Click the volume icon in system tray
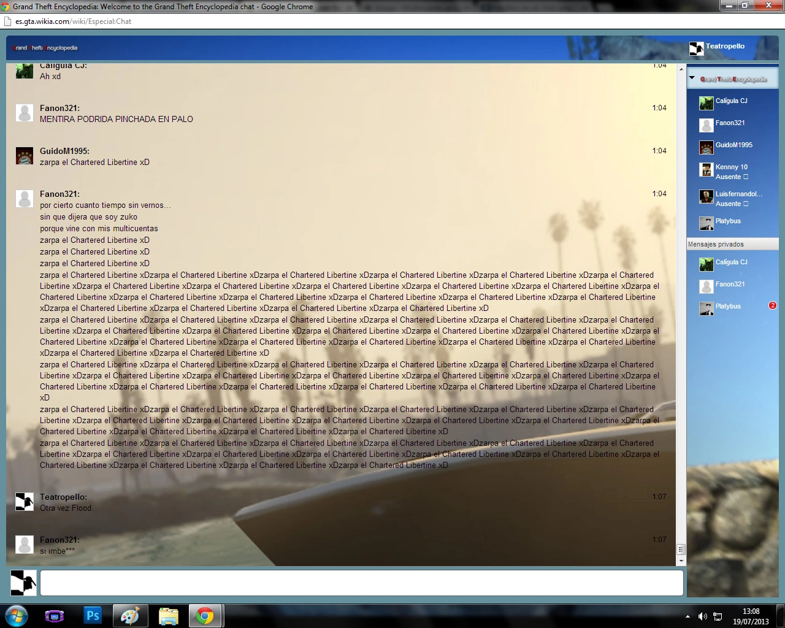The width and height of the screenshot is (785, 628). 702,616
